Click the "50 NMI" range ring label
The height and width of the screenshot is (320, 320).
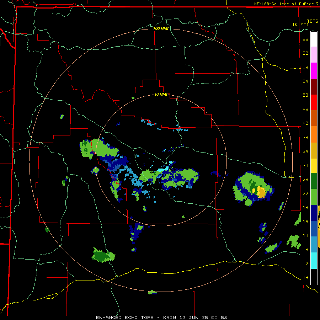[161, 94]
